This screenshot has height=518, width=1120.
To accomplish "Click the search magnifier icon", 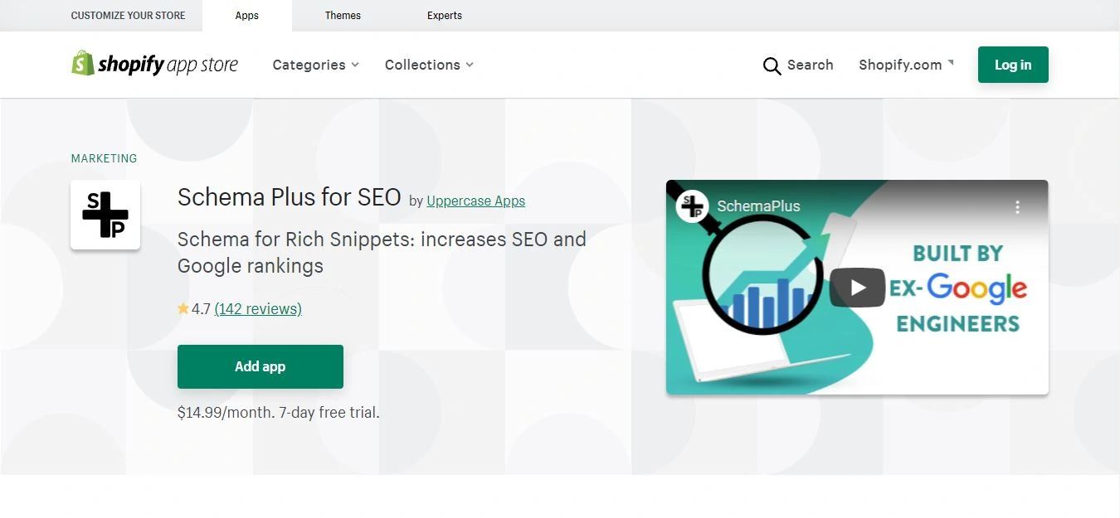I will click(772, 65).
